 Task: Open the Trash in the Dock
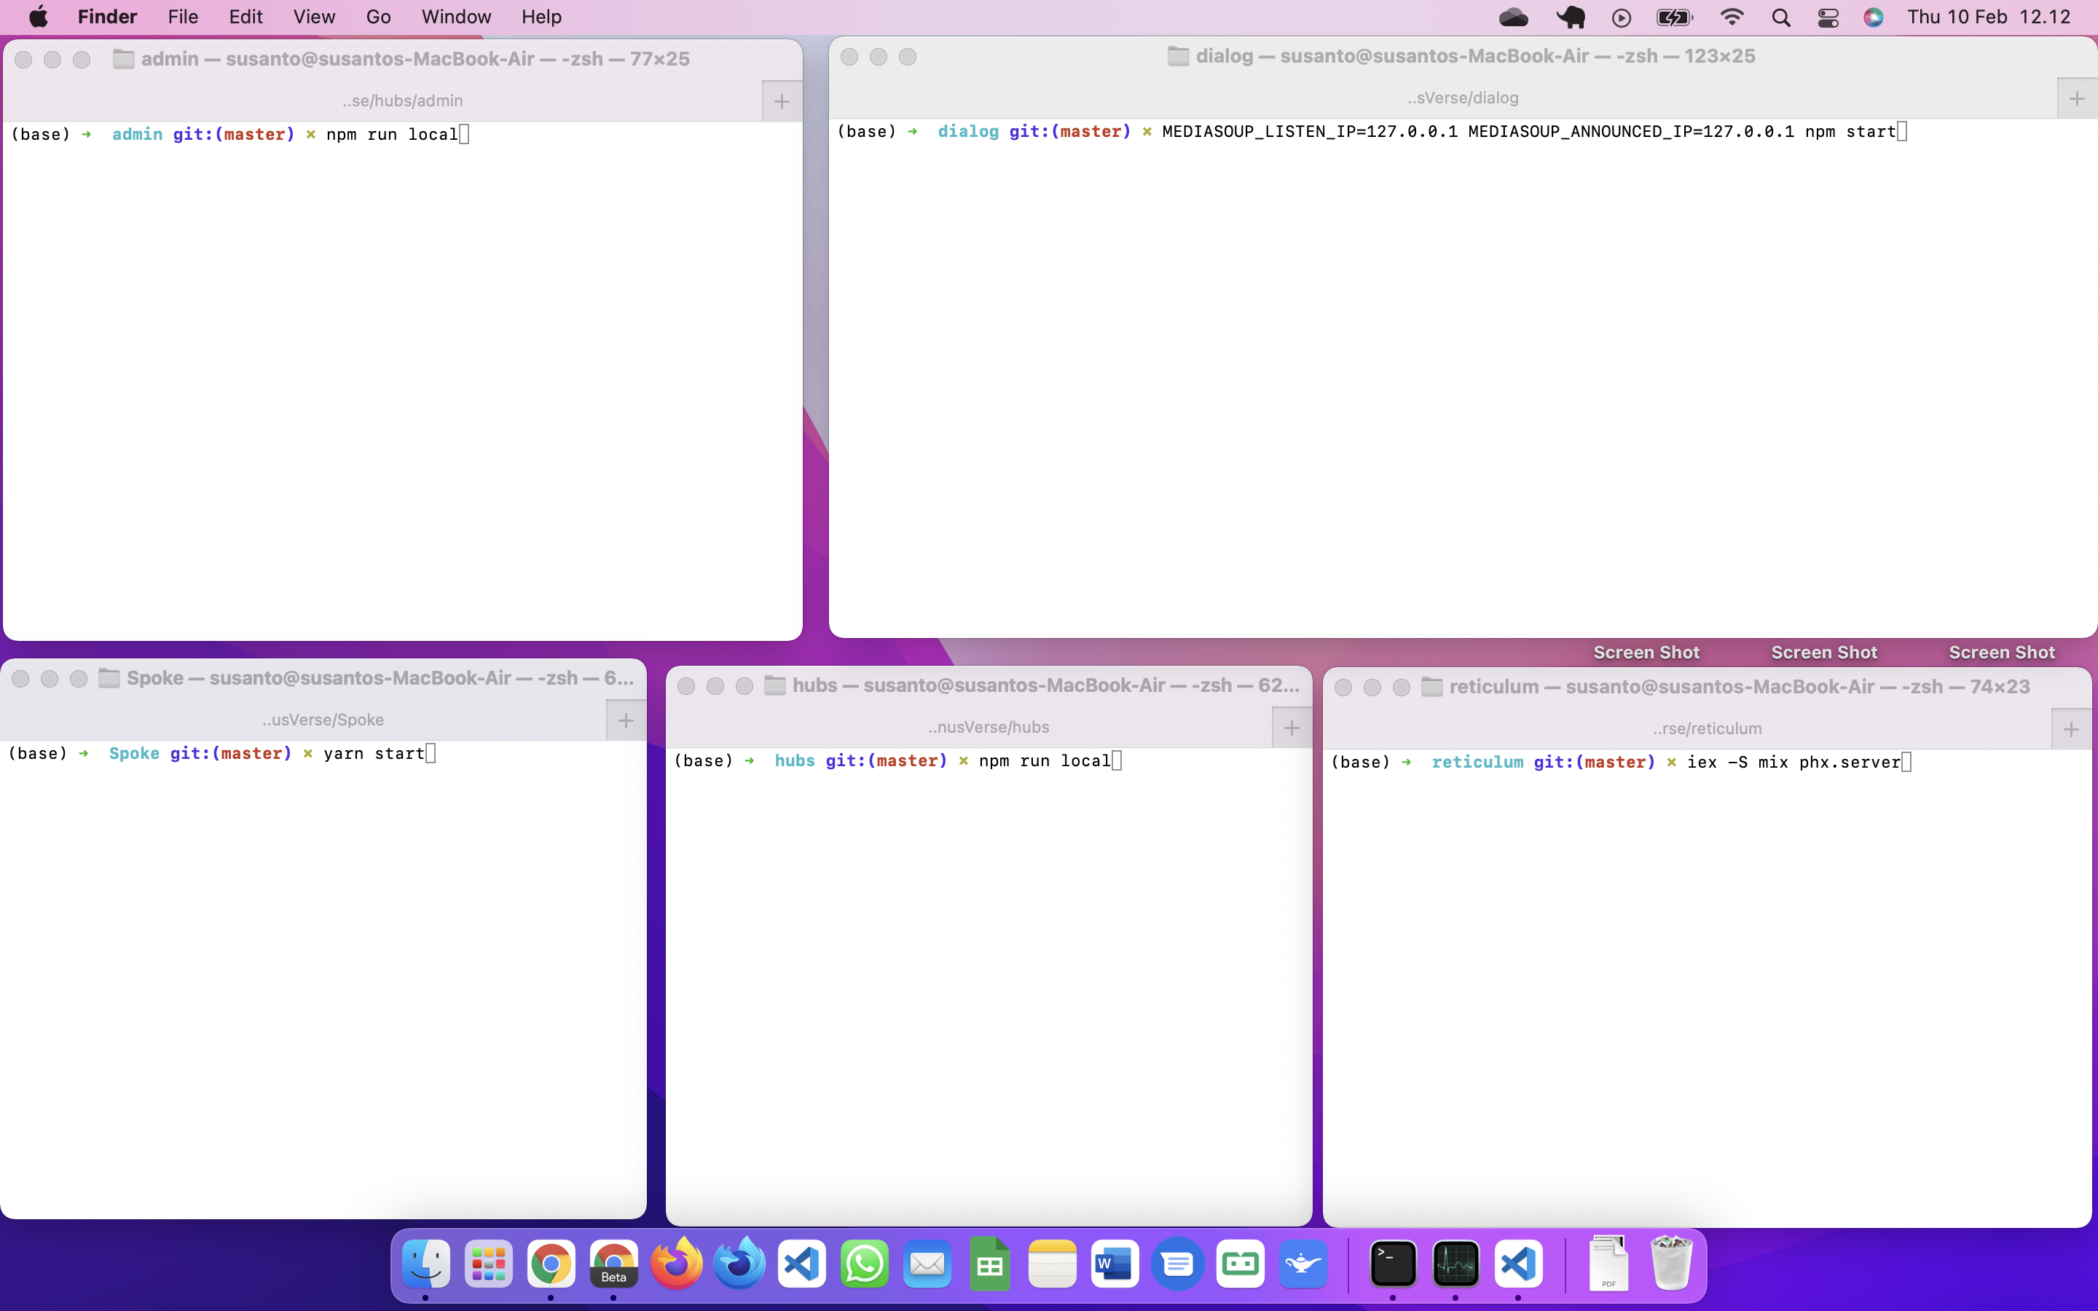(x=1671, y=1264)
